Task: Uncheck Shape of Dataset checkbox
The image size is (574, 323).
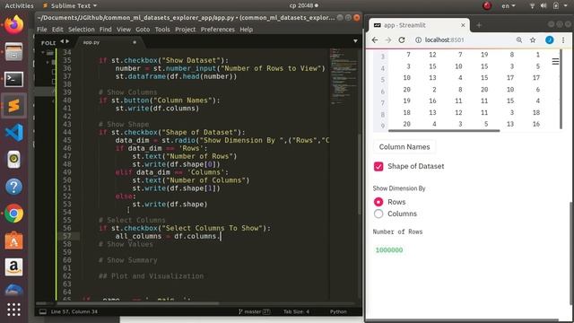Action: click(x=378, y=166)
